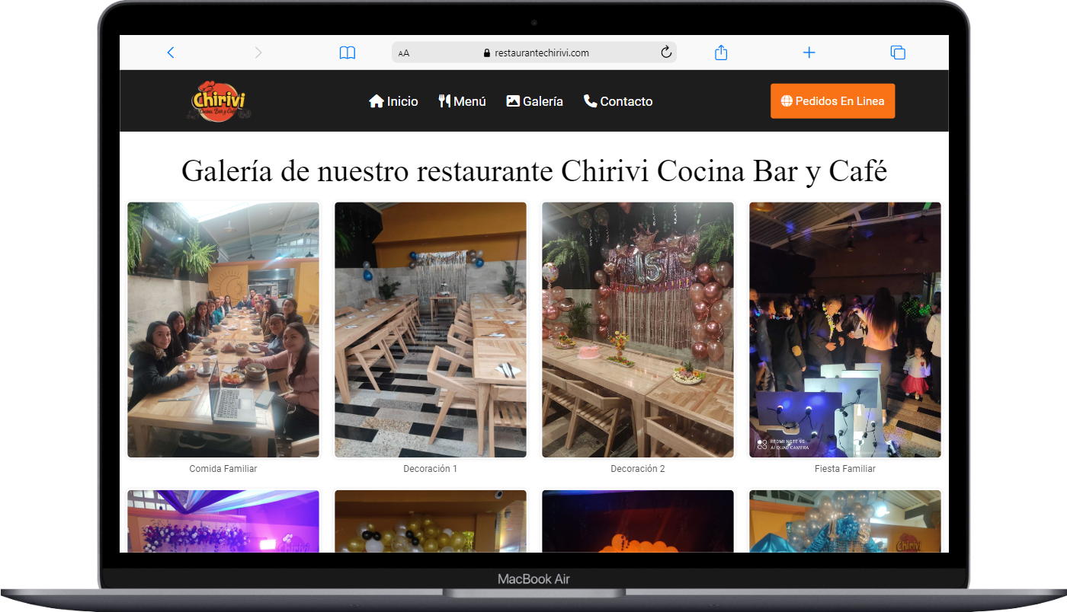Click the browser back arrow
Screen dimensions: 1067x612
171,53
